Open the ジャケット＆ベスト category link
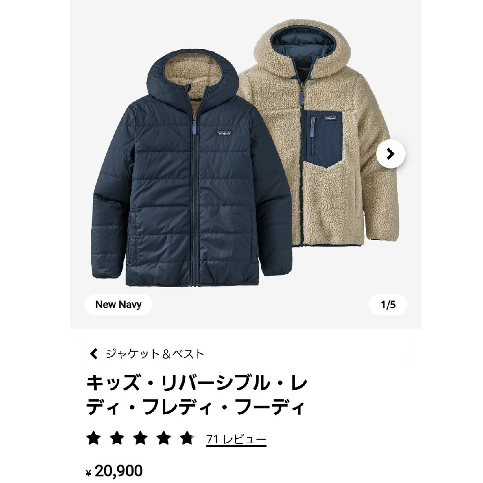Image resolution: width=483 pixels, height=483 pixels. pyautogui.click(x=155, y=354)
